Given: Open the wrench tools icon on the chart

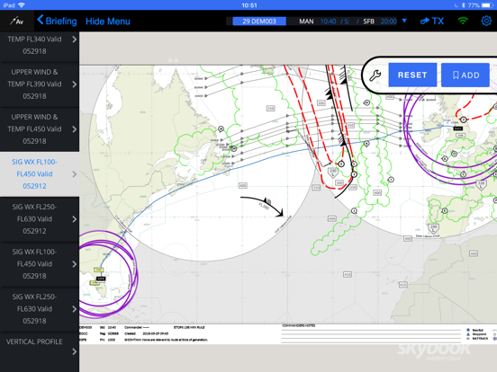Looking at the screenshot, I should coord(375,75).
